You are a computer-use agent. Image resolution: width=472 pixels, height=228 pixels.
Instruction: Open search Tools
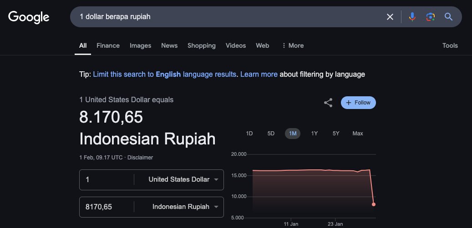[450, 46]
